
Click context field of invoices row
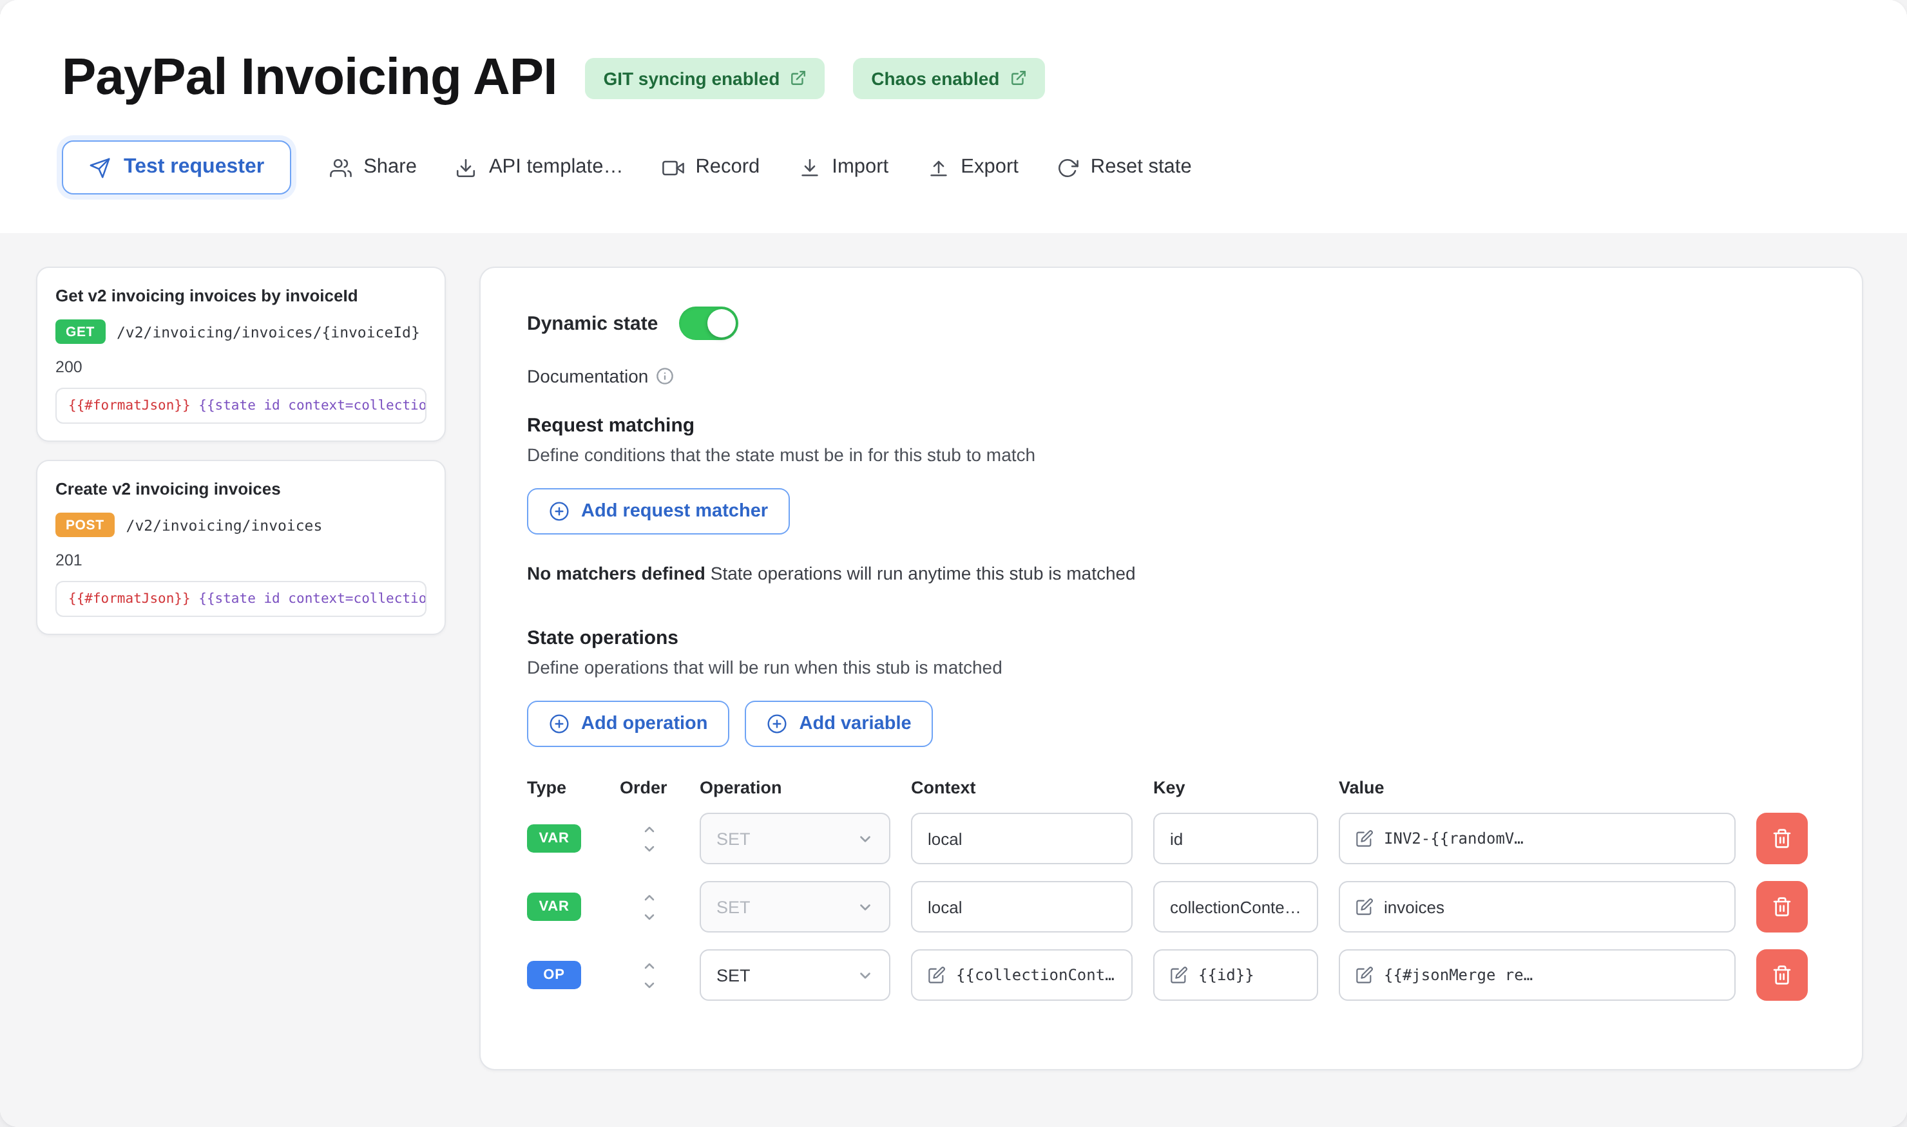1021,907
